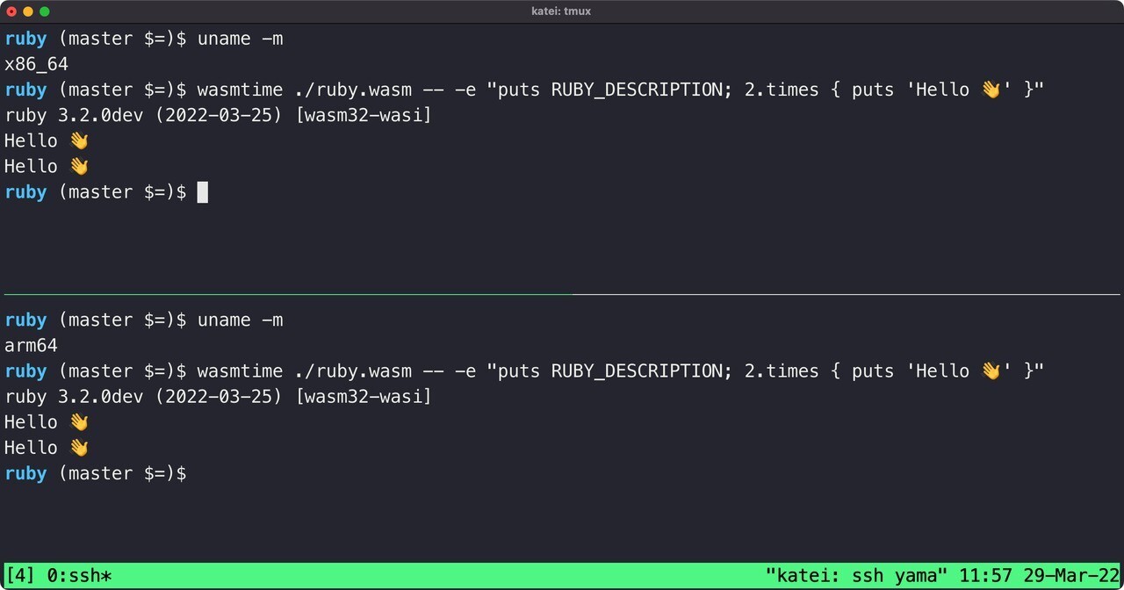The width and height of the screenshot is (1124, 590).
Task: Click the asterisk marking the active tmux window
Action: point(107,576)
